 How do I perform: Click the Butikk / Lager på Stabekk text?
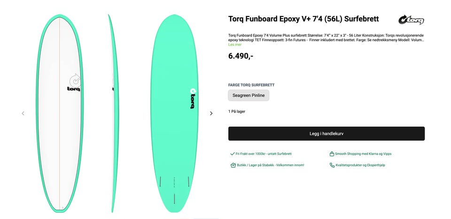point(271,165)
